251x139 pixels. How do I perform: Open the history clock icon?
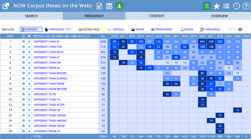tap(236, 6)
